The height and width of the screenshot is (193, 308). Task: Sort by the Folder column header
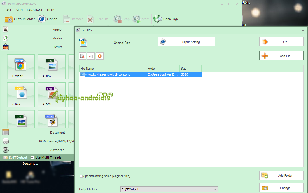pos(163,69)
